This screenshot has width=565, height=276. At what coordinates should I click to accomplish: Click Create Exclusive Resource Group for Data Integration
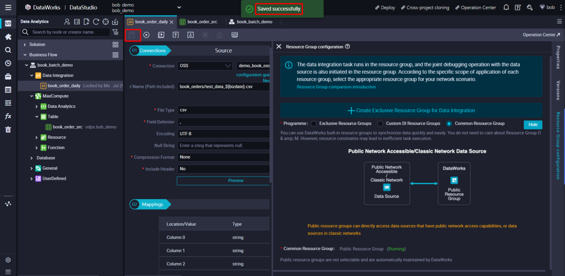[x=411, y=110]
